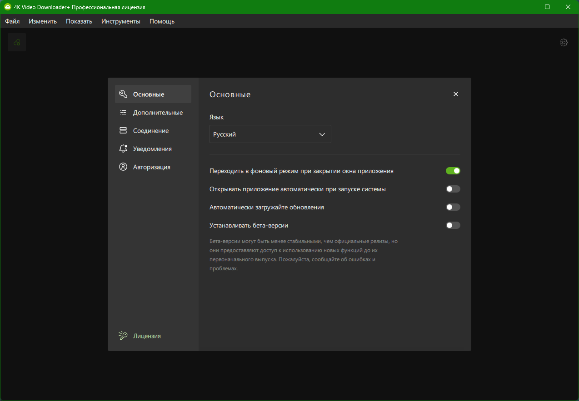Click the key icon beside Лицензия
579x401 pixels.
(x=123, y=336)
